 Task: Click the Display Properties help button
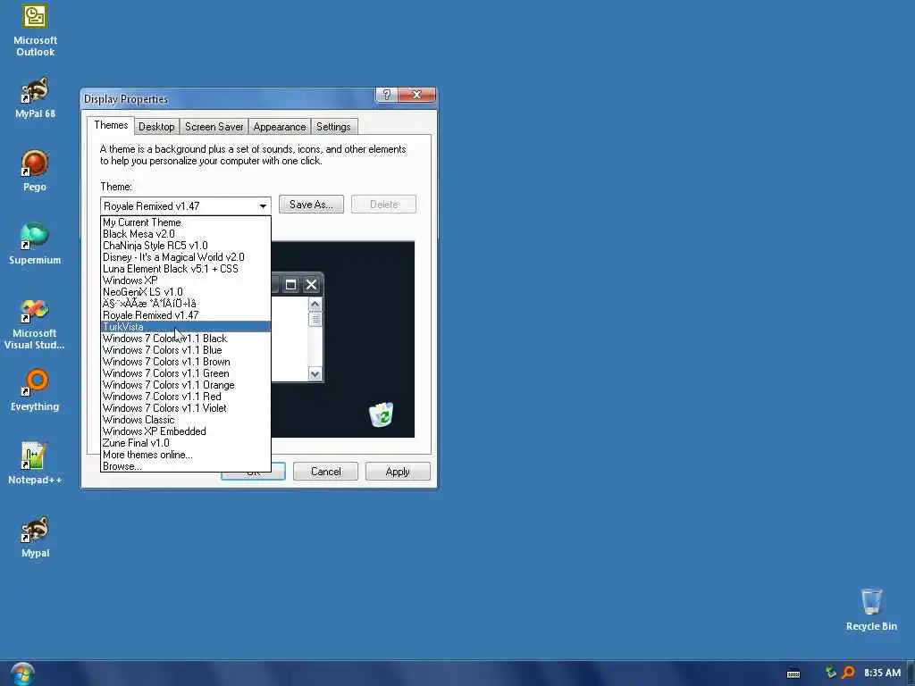[x=386, y=95]
